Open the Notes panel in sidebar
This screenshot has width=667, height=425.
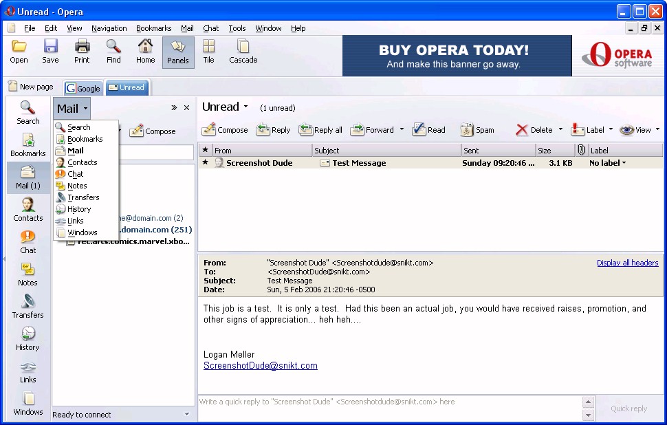pyautogui.click(x=28, y=274)
